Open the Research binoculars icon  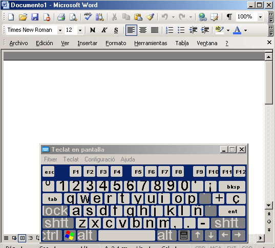(100, 17)
